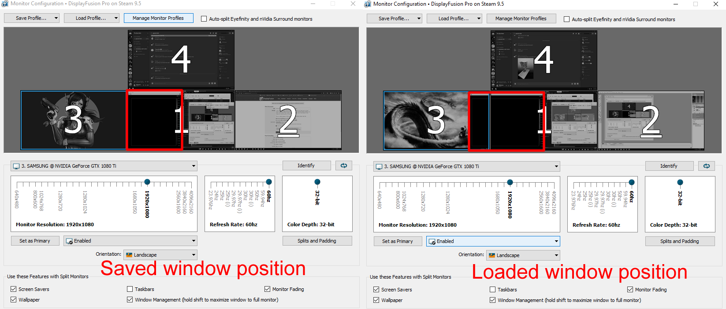Enable Auto-split Eyefinity checkbox in left window
Screen dimensions: 726x309
(x=204, y=19)
